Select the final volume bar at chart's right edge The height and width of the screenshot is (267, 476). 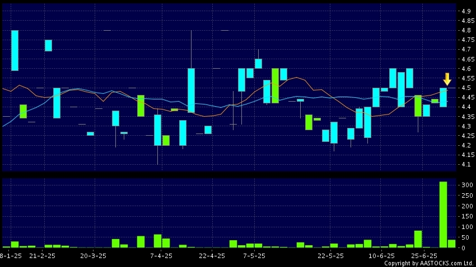point(452,244)
